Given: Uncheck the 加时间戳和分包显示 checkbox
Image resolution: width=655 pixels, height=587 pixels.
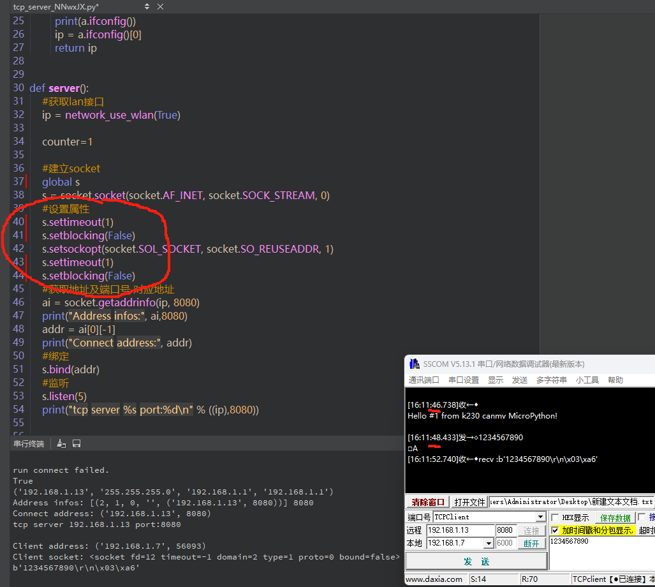Looking at the screenshot, I should (555, 530).
